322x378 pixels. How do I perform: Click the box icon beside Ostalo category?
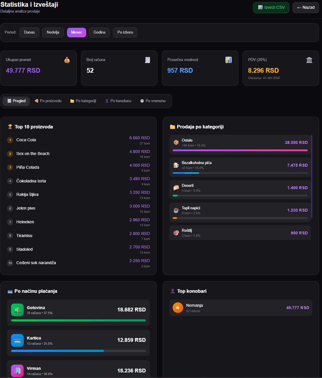(x=176, y=142)
